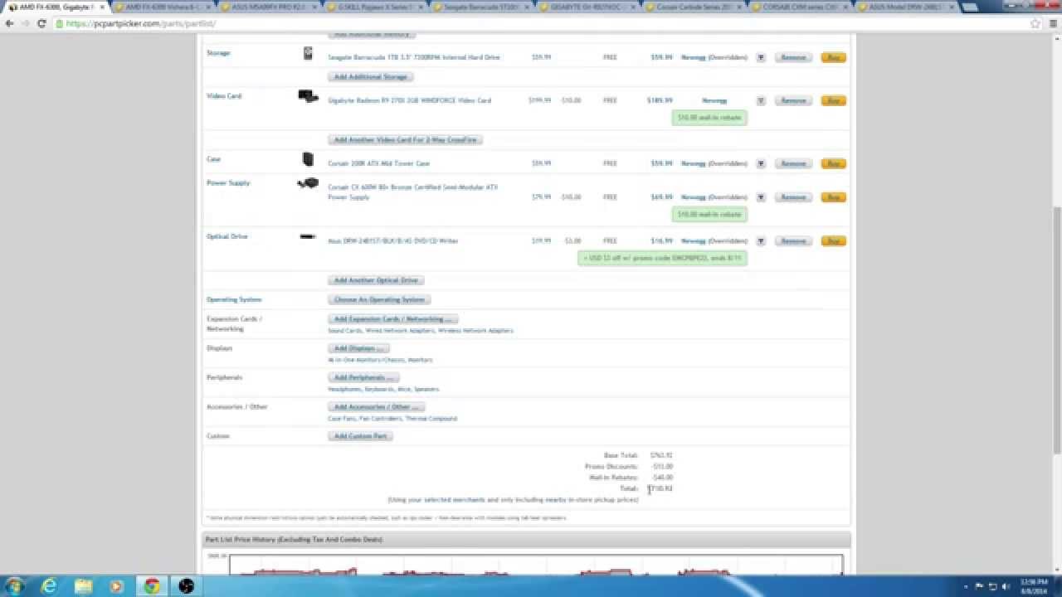This screenshot has height=597, width=1062.
Task: Open the Gigabyte Radeon R9 270X link
Action: coord(410,100)
